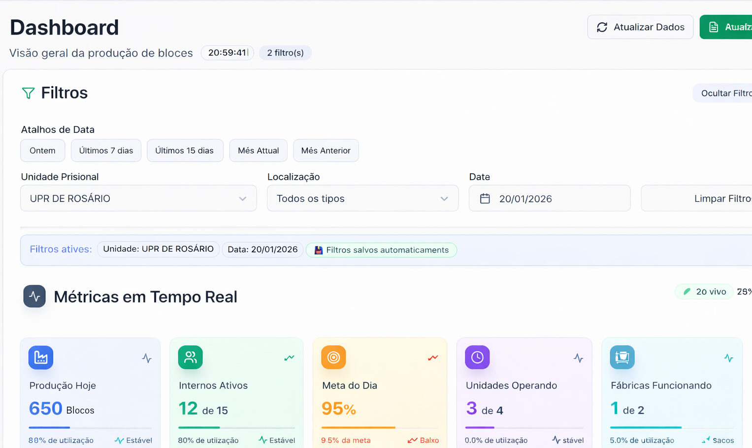This screenshot has width=752, height=448.
Task: Click the 'Filtros salvos automaticamente' badge
Action: click(381, 250)
